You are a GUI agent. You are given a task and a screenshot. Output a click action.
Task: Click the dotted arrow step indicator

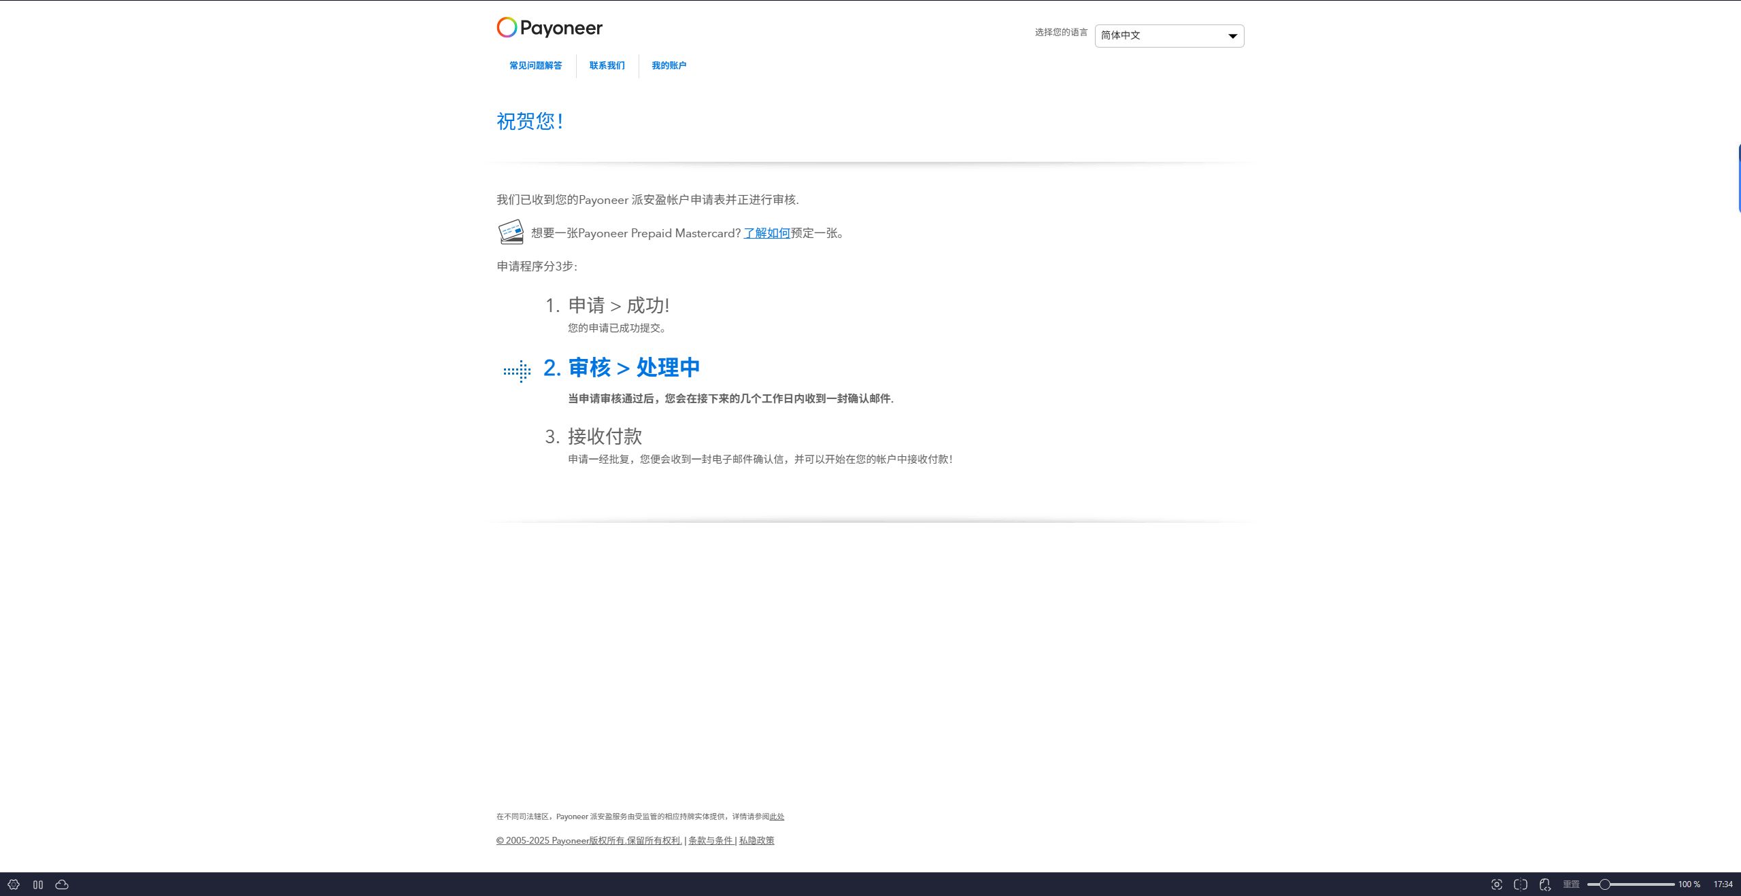tap(517, 371)
